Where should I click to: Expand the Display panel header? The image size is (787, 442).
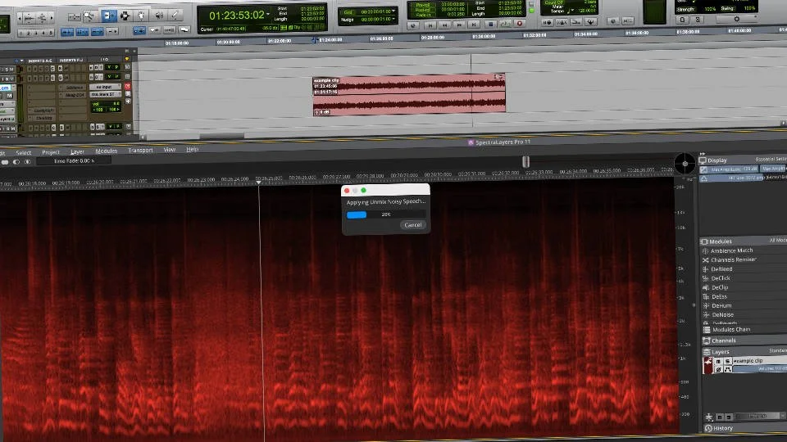743,160
